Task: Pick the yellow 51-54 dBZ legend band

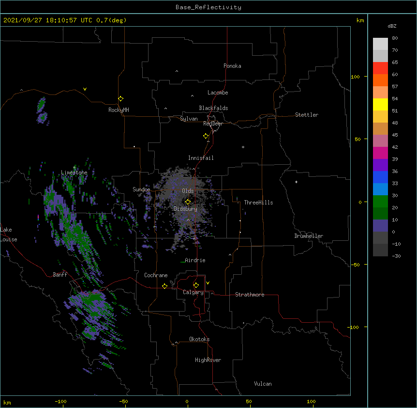Action: coord(380,104)
